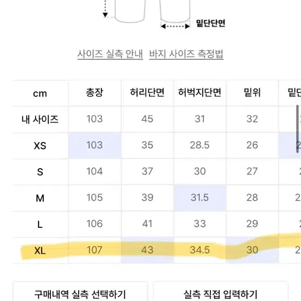Image resolution: width=301 pixels, height=301 pixels.
Task: Click the highlighted XS 총장 103 cell
Action: 94,145
